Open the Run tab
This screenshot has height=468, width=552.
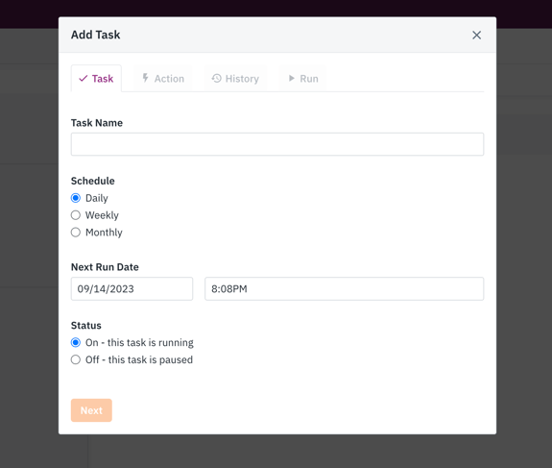click(303, 78)
